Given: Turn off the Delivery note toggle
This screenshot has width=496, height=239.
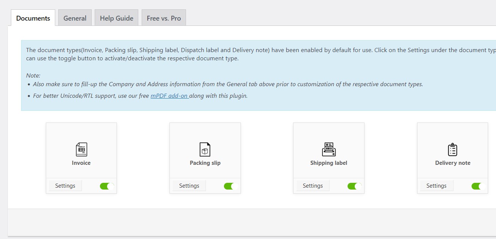Looking at the screenshot, I should point(478,186).
